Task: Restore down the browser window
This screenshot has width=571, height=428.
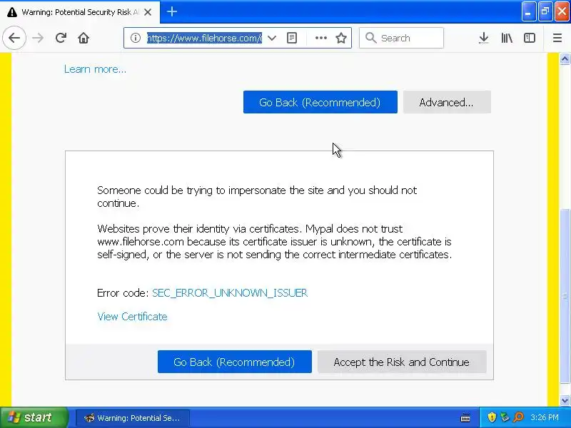Action: point(545,11)
